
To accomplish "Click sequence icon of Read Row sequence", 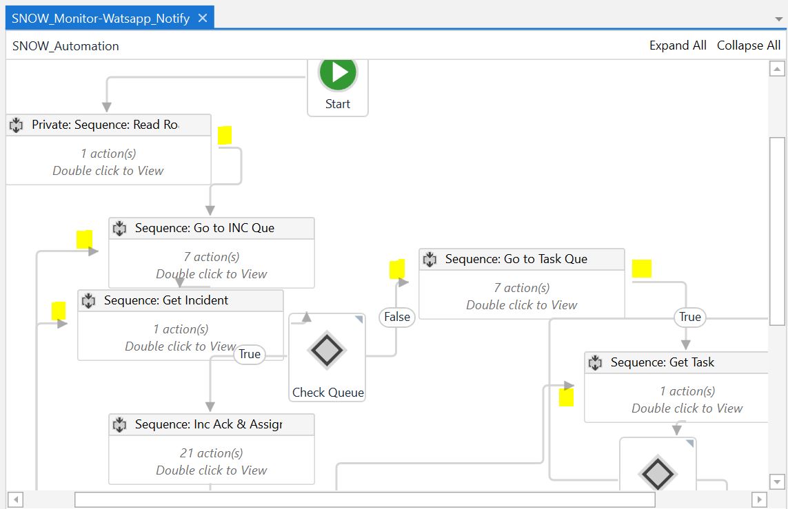I will tap(17, 125).
